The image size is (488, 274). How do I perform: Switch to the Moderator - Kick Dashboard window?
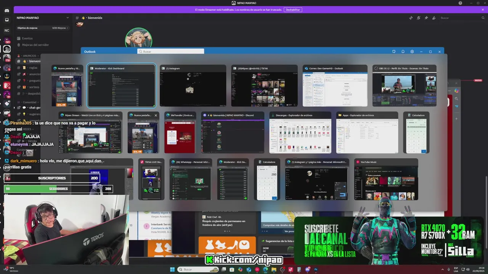[x=121, y=86]
